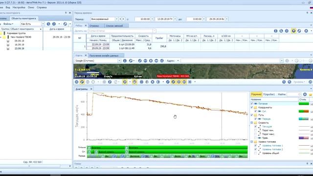Click the round icon next to the Как Есть dropdown
Image resolution: width=313 pixels, height=176 pixels.
tap(48, 24)
